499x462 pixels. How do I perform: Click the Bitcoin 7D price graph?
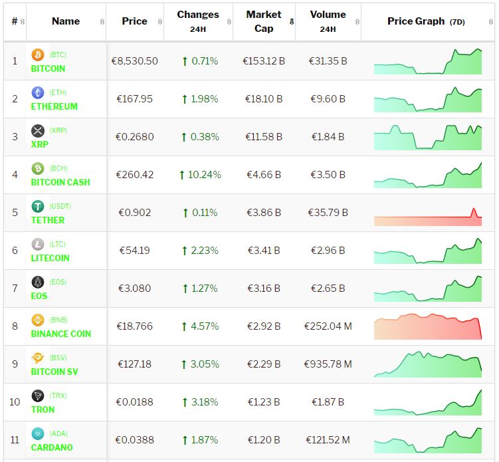(428, 61)
